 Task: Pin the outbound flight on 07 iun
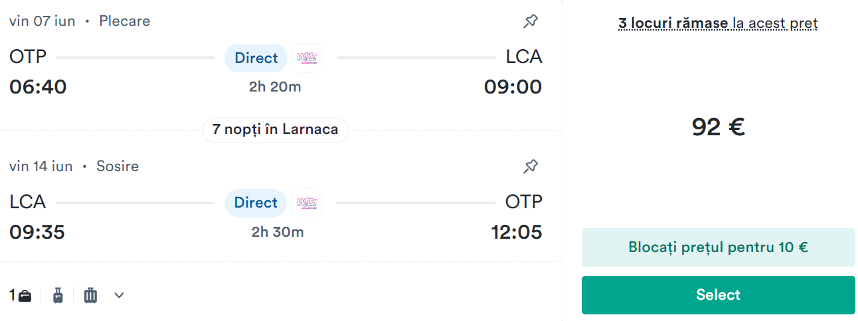[530, 21]
